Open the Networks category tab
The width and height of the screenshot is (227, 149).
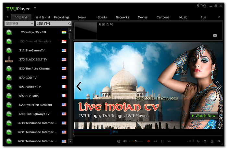click(x=122, y=17)
